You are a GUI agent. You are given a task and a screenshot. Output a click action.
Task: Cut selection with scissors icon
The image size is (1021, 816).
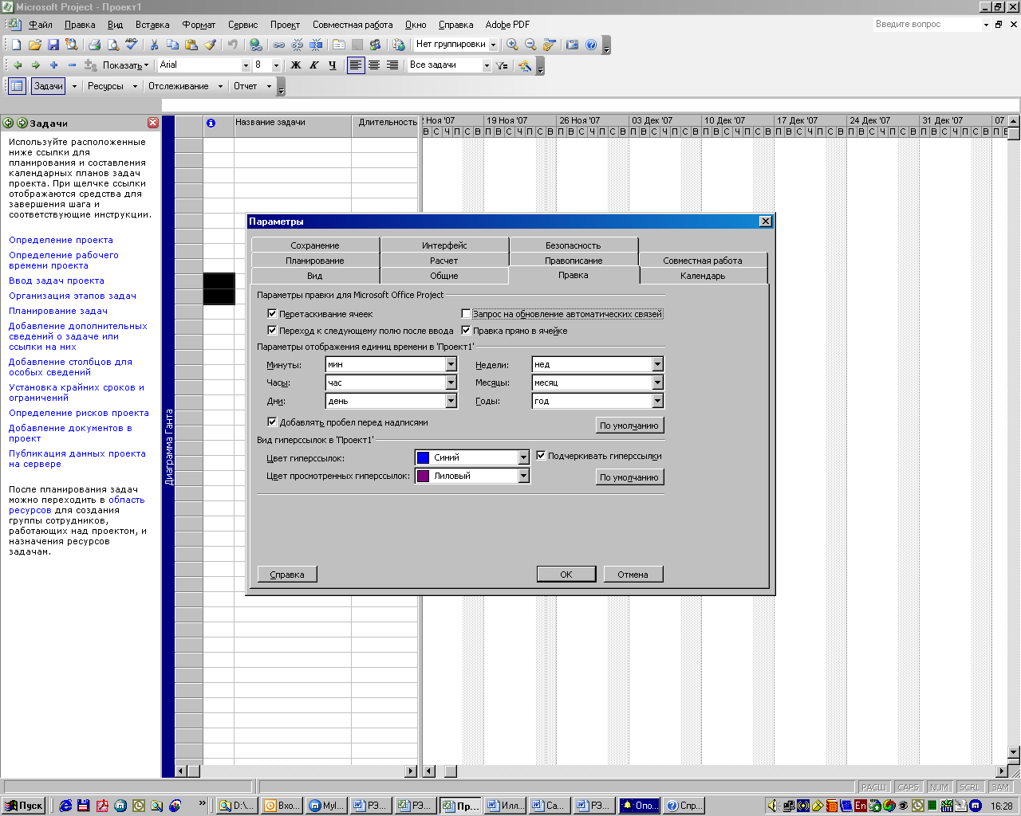click(154, 45)
